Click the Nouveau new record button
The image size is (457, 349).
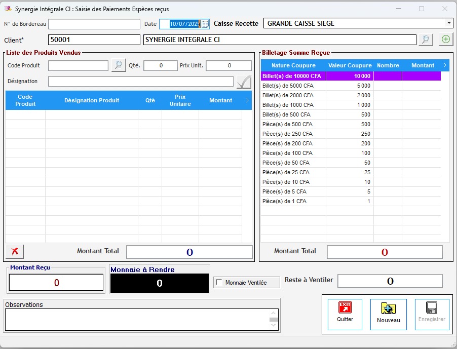click(x=388, y=314)
